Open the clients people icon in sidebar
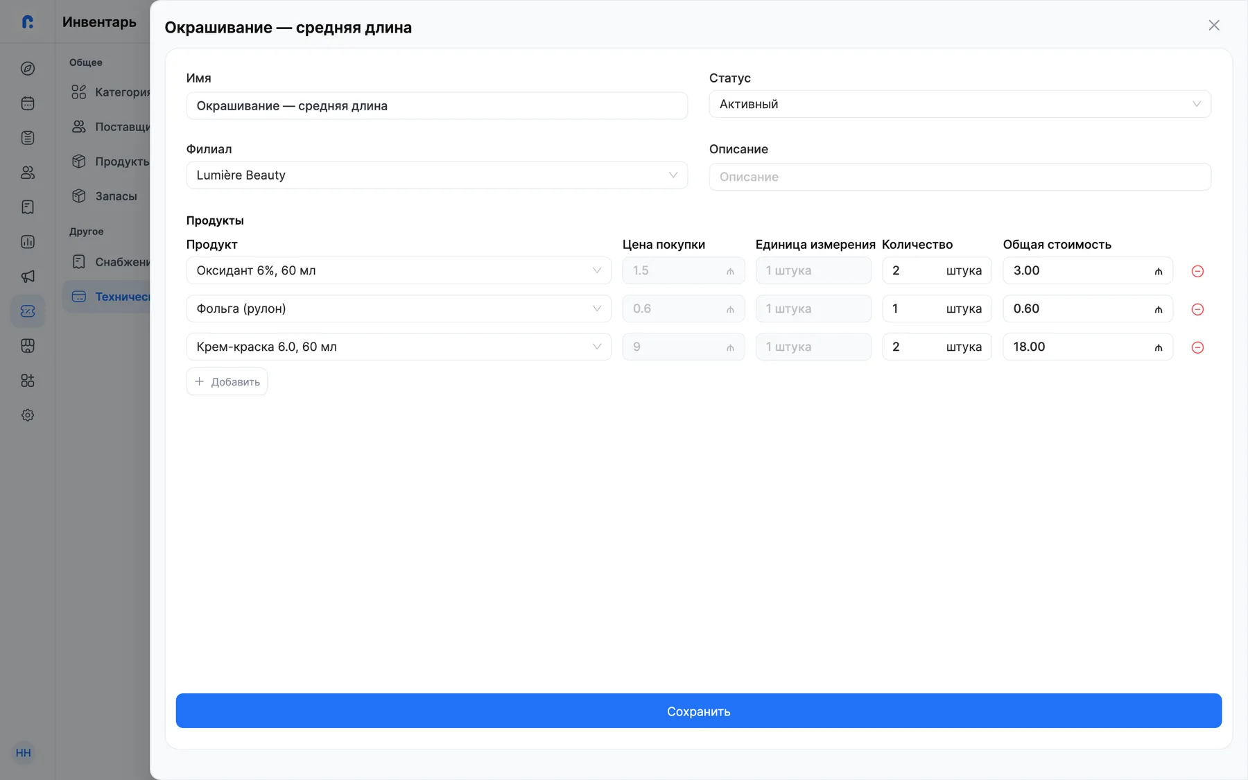Viewport: 1248px width, 780px height. tap(28, 173)
